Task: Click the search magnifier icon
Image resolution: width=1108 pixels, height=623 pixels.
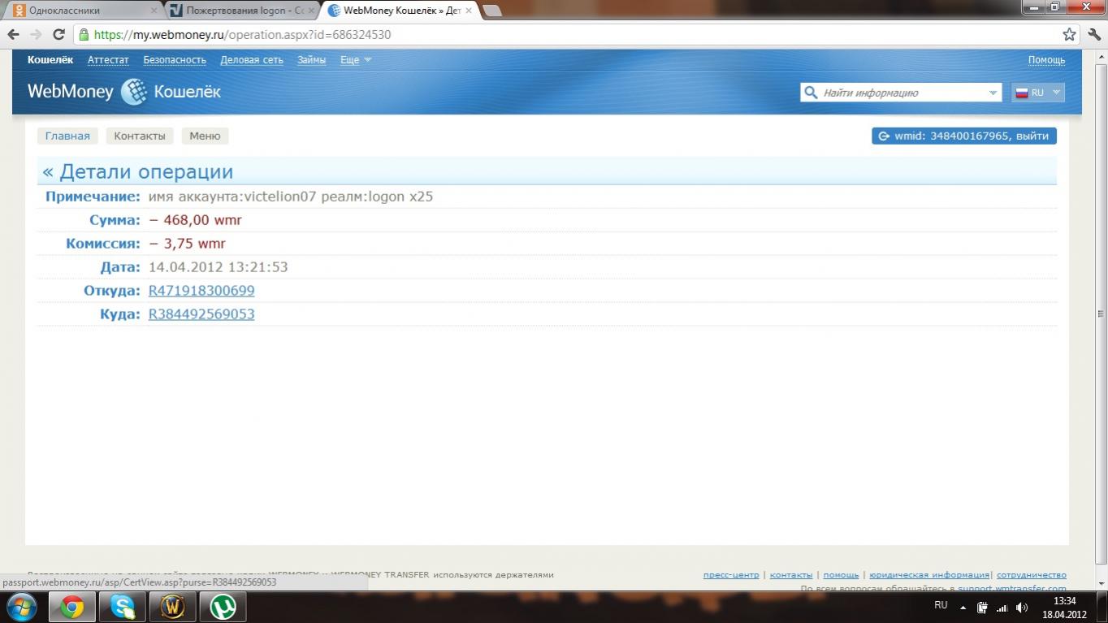Action: point(811,93)
